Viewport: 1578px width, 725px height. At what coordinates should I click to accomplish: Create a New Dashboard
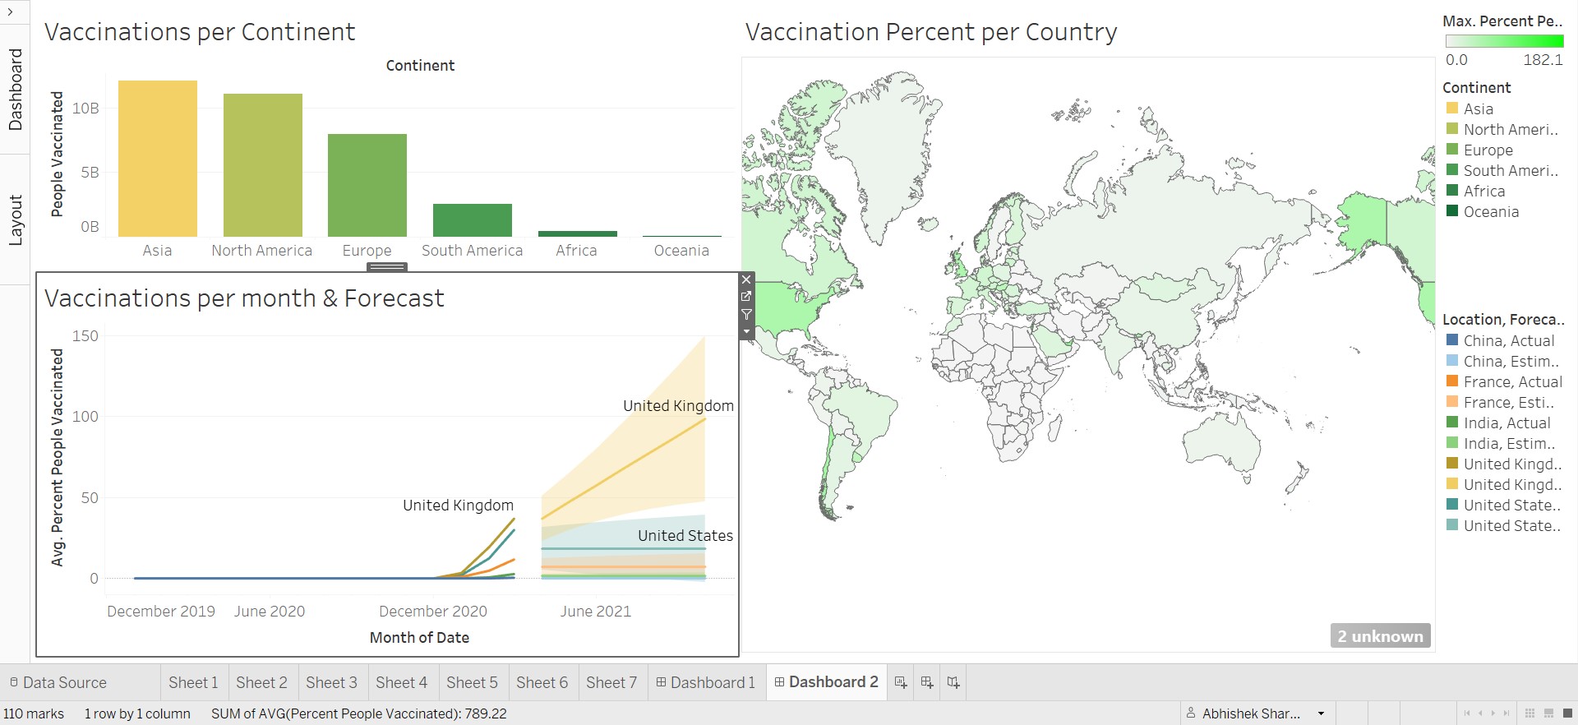click(925, 682)
